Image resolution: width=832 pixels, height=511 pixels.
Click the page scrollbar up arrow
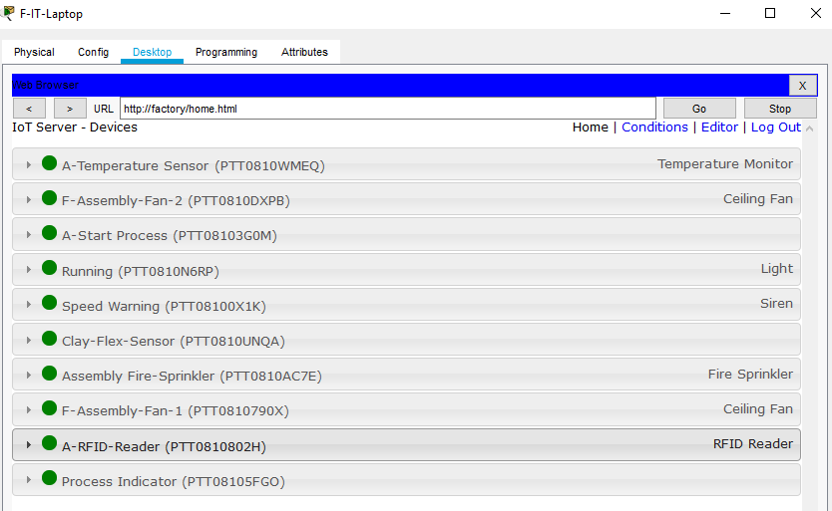[810, 128]
